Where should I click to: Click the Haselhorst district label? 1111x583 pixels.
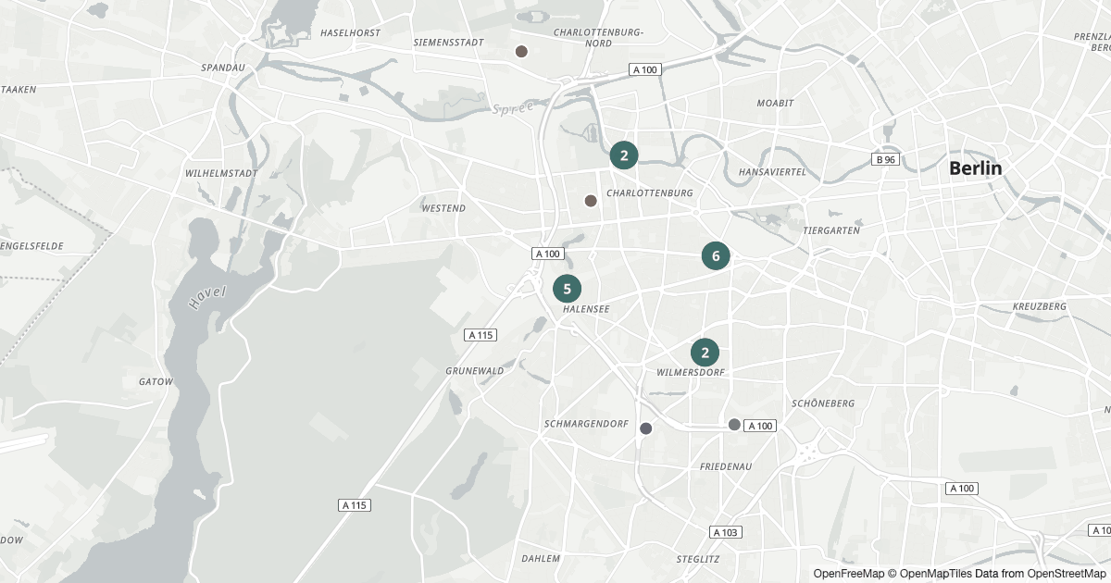(350, 32)
